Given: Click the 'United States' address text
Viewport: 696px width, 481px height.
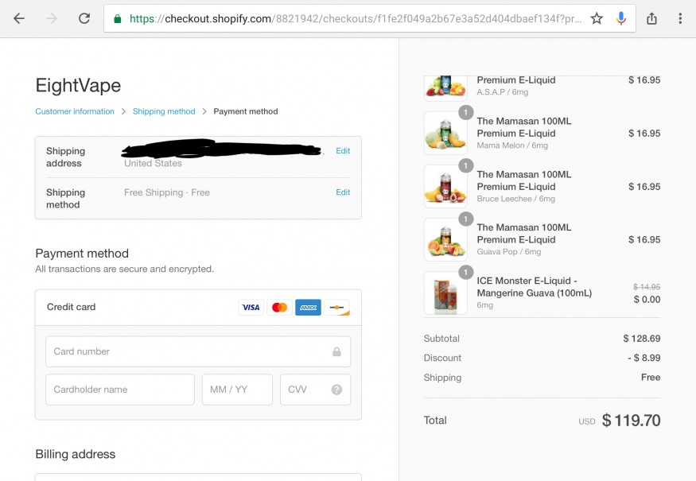Looking at the screenshot, I should tap(154, 163).
